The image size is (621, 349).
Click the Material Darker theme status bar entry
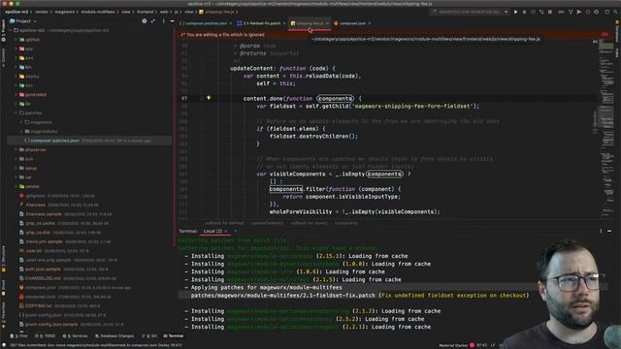[453, 345]
